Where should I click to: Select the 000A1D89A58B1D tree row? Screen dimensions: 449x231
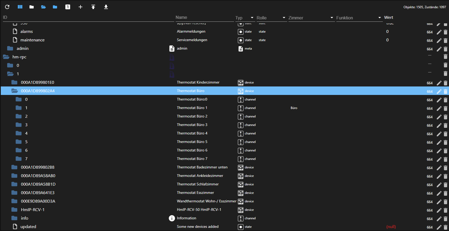point(224,184)
